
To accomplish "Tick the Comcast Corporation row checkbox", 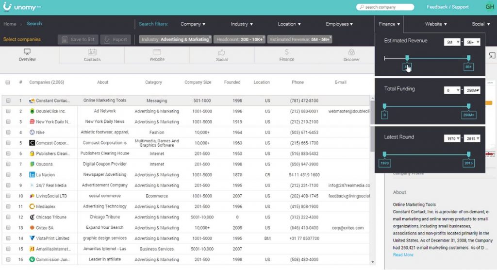I will (x=8, y=143).
